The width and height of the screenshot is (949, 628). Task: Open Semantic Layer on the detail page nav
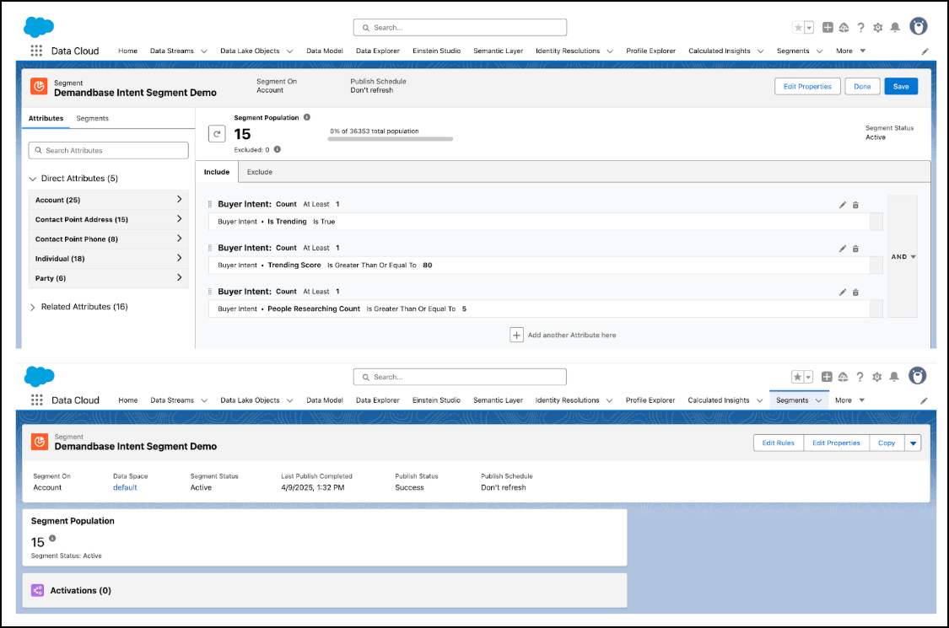pyautogui.click(x=498, y=400)
